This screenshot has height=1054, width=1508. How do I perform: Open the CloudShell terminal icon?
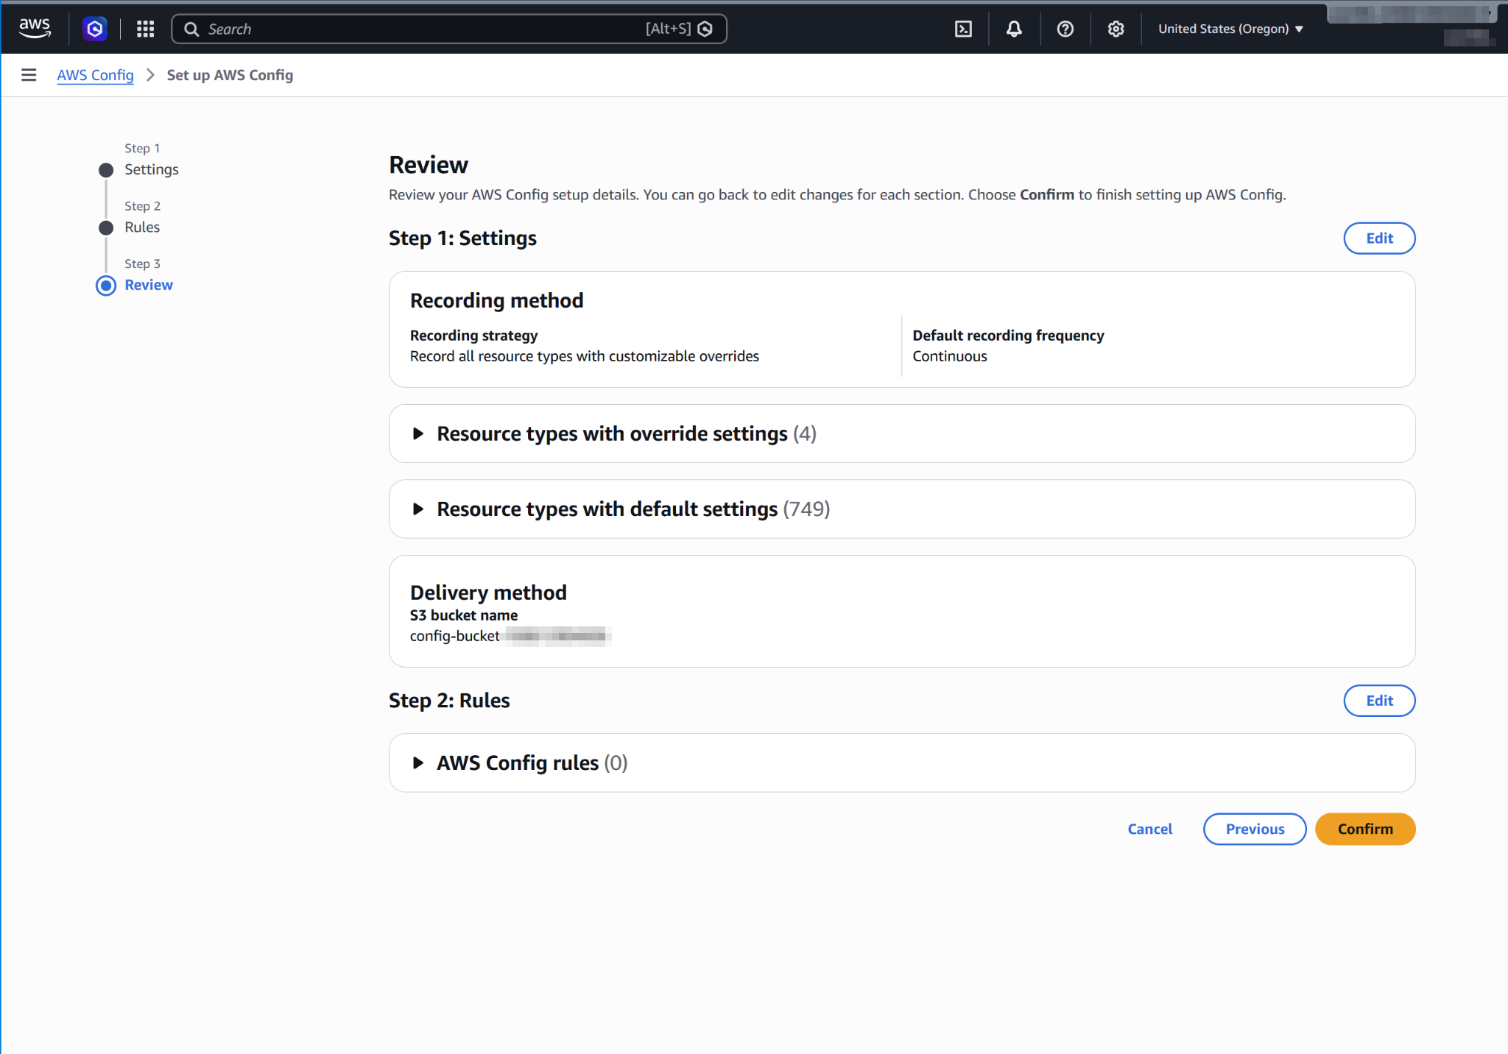[963, 29]
